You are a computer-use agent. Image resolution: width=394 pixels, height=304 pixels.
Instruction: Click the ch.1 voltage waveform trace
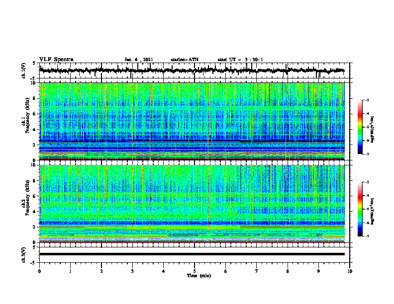coord(192,71)
